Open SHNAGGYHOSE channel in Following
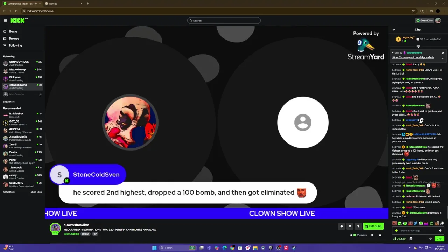448x252 pixels. click(22, 63)
